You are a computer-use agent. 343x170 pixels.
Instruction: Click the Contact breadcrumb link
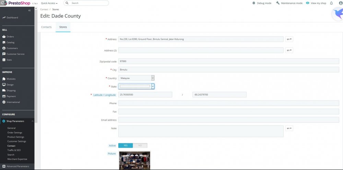(44, 9)
